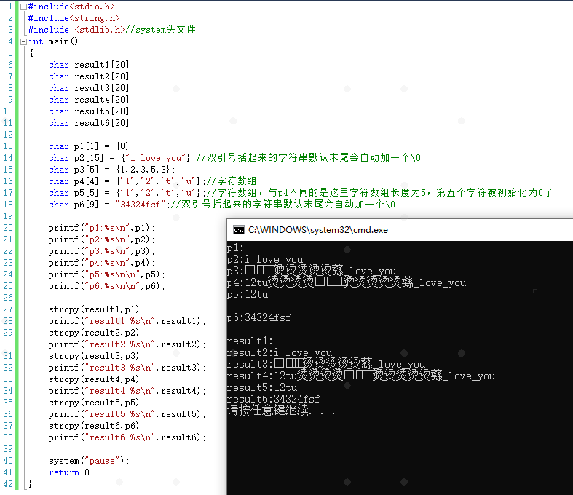Click the printf("p3:%s\n",p3) statement
The width and height of the screenshot is (573, 495).
click(102, 251)
